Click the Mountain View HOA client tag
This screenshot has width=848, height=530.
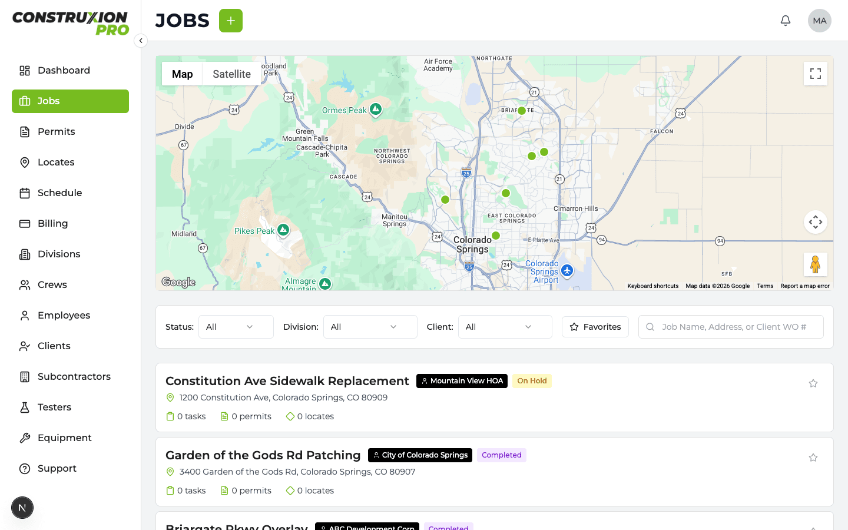point(462,381)
